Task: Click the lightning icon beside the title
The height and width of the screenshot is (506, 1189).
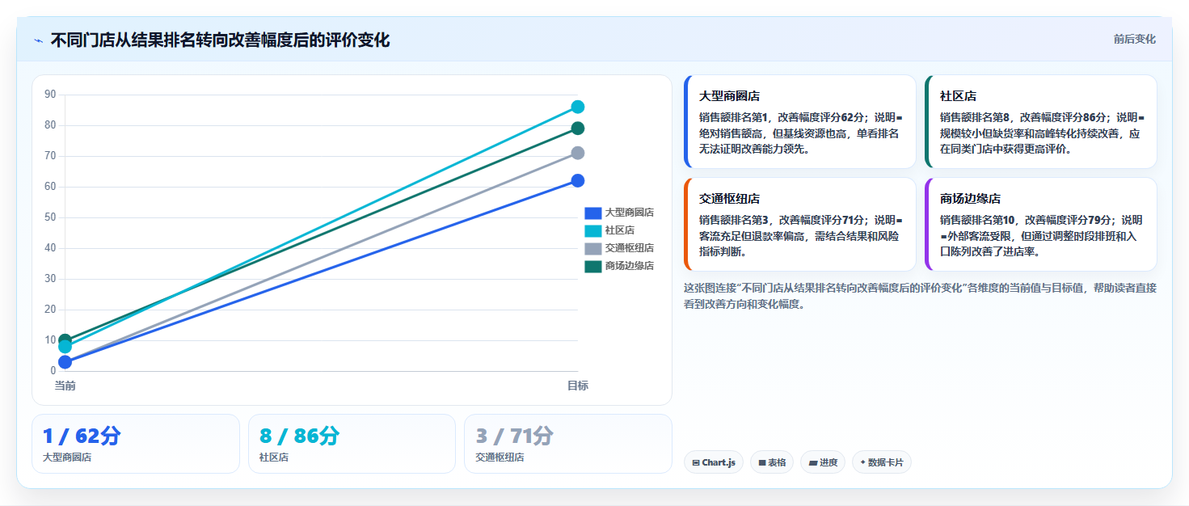Action: coord(38,40)
